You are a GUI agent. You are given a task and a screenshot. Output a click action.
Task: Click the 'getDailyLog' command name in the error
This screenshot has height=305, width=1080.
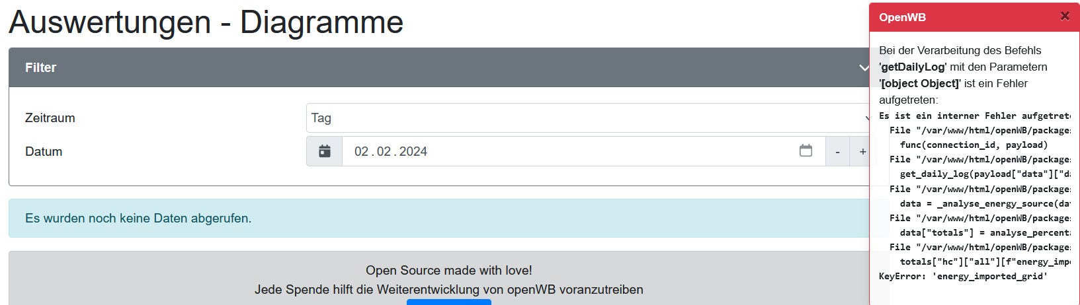coord(913,67)
